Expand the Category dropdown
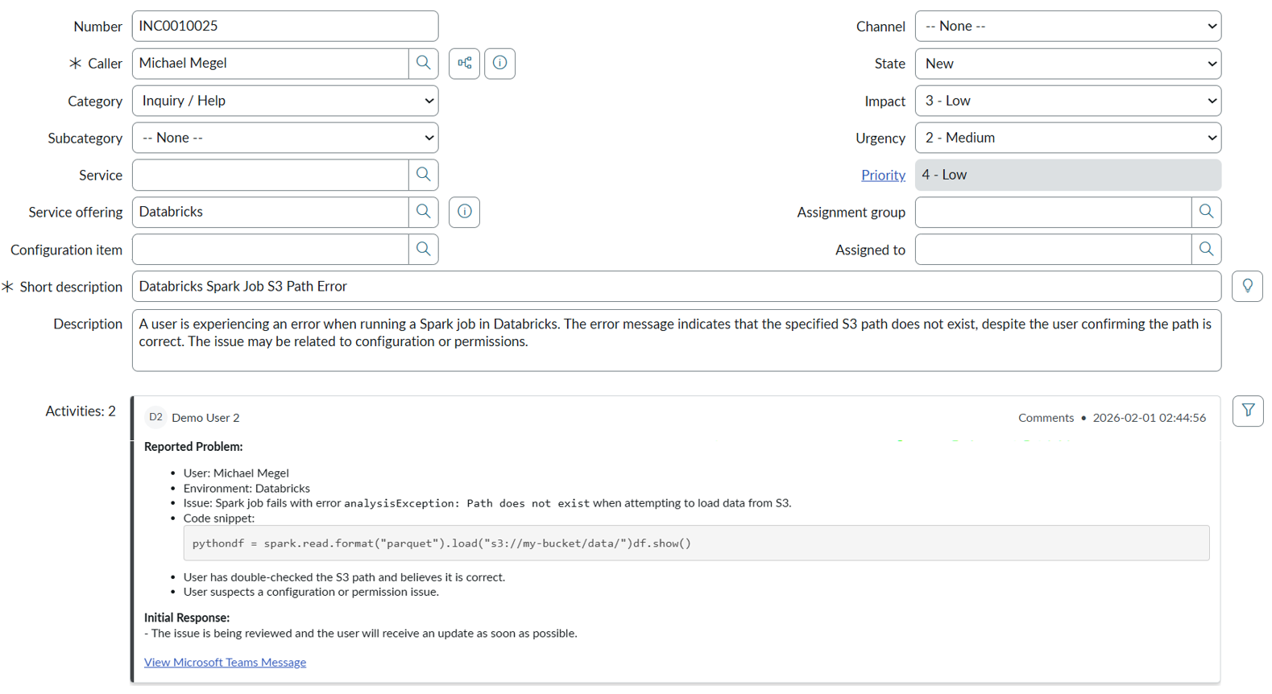The height and width of the screenshot is (694, 1272). coord(285,101)
